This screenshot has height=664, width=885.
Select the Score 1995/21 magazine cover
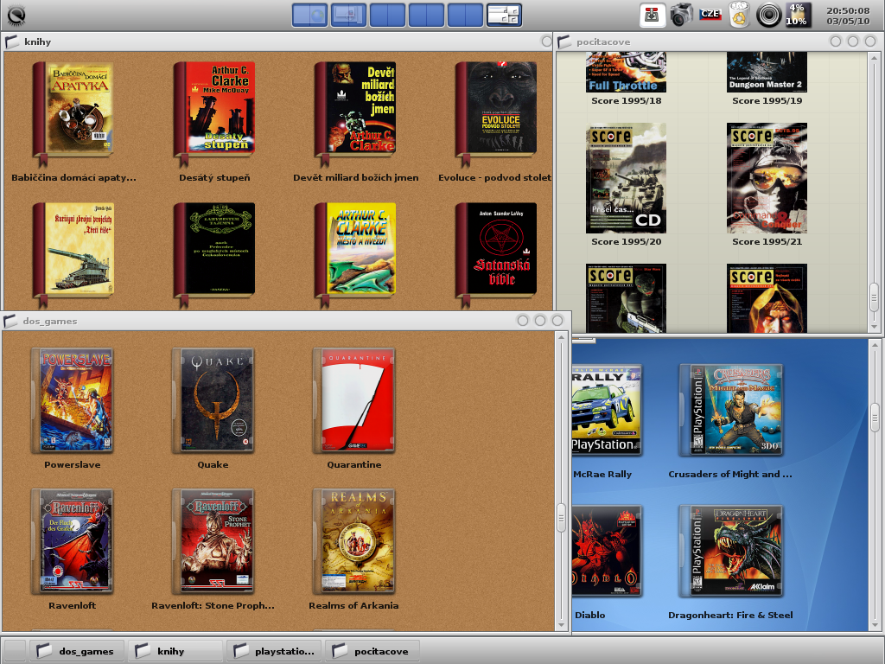click(767, 178)
